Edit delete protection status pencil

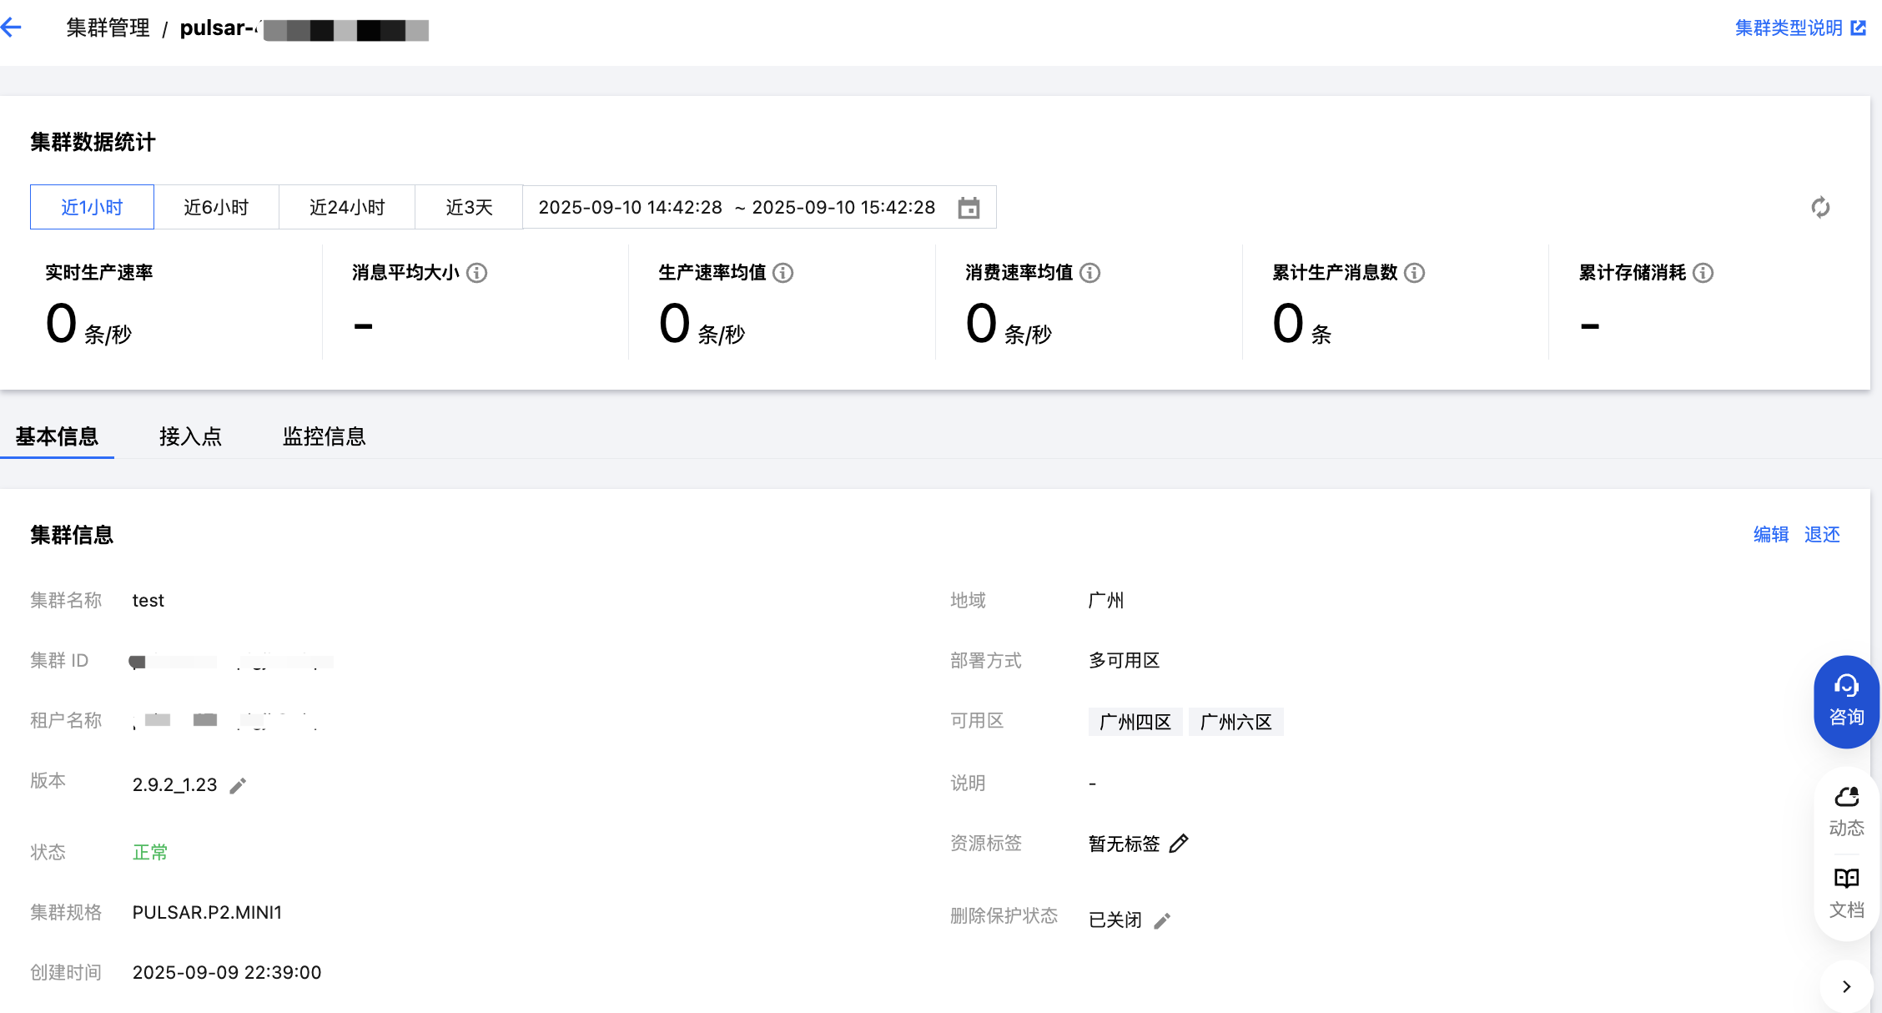click(x=1162, y=920)
